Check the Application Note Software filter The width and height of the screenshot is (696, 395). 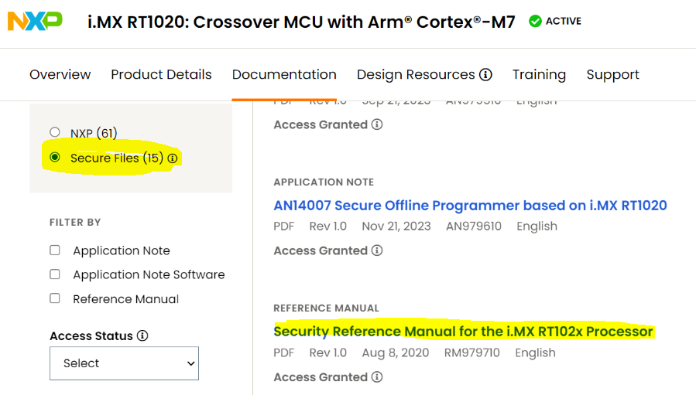coord(55,274)
